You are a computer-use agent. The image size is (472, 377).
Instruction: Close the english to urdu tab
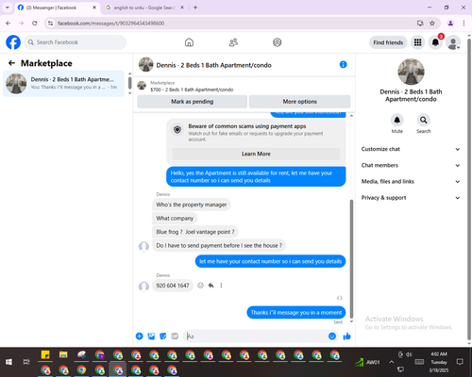click(x=182, y=8)
